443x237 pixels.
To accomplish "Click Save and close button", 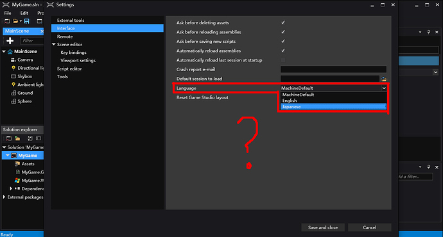I will (x=323, y=227).
